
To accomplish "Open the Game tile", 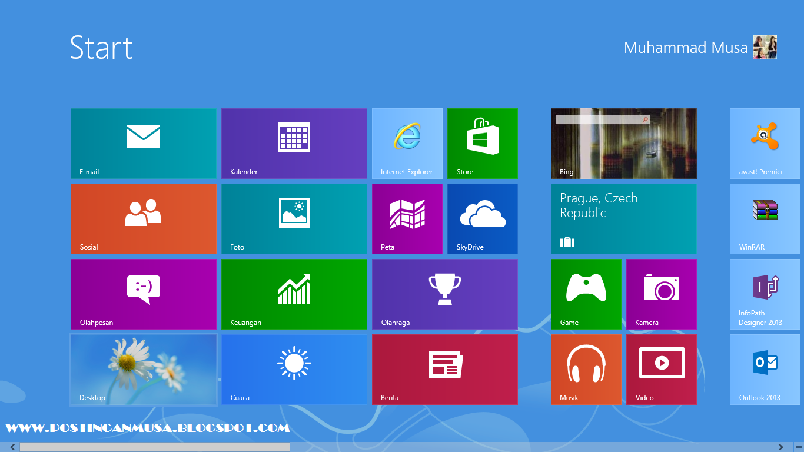I will pos(586,294).
